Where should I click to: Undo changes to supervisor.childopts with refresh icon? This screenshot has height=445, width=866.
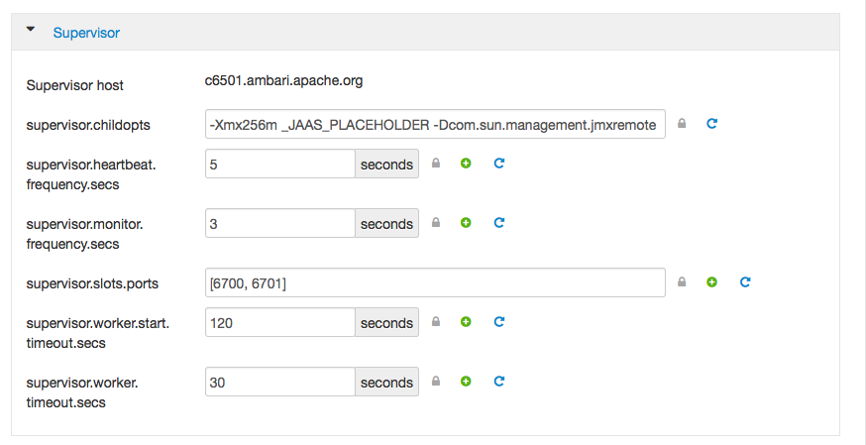(711, 123)
